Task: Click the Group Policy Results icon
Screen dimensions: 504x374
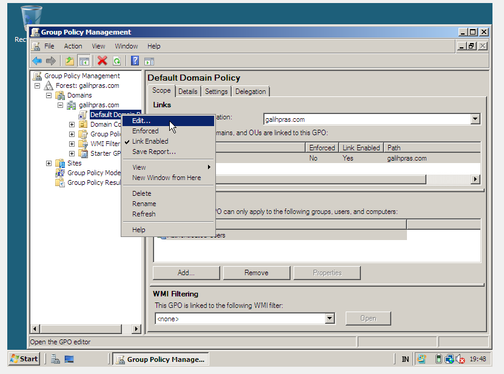Action: pyautogui.click(x=60, y=182)
